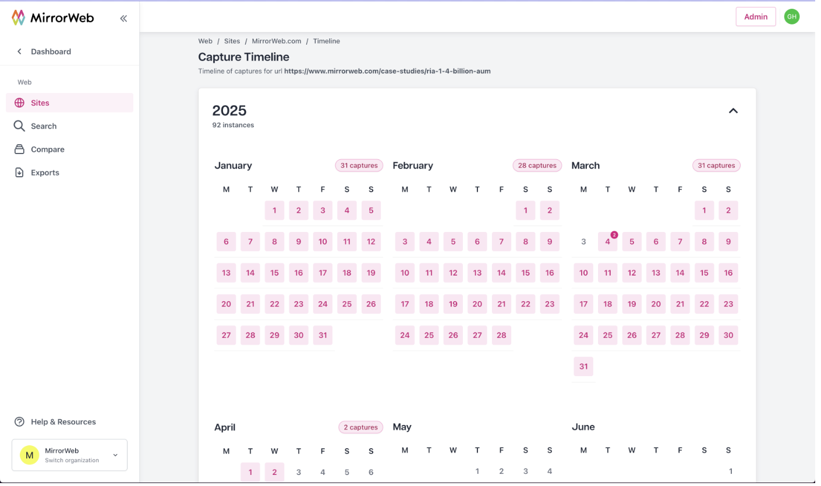Open the Switch organization dropdown

click(x=69, y=455)
